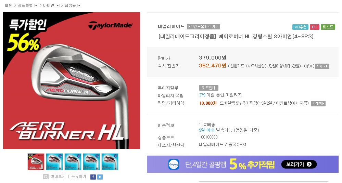Expand the 남성용 breadcrumb dropdown
The width and height of the screenshot is (342, 183).
[x=79, y=6]
